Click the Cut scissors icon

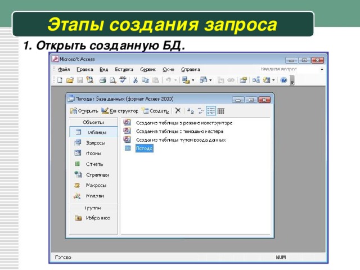click(x=135, y=80)
